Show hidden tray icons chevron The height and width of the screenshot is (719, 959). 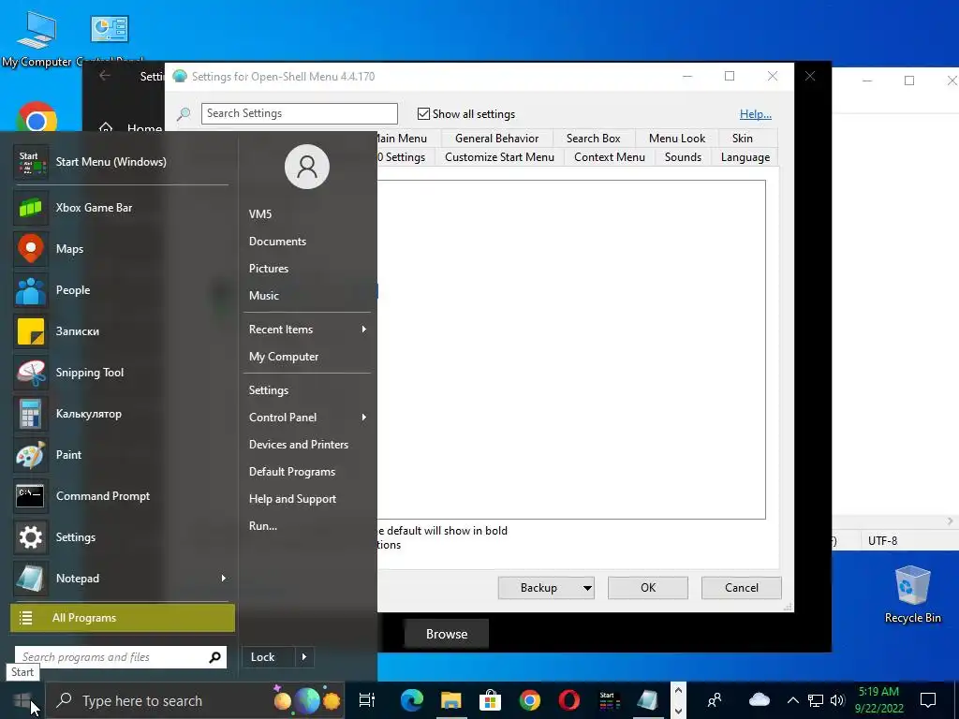(x=792, y=700)
